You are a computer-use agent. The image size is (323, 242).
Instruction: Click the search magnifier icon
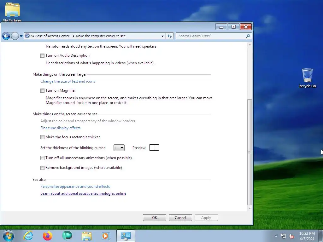click(248, 36)
